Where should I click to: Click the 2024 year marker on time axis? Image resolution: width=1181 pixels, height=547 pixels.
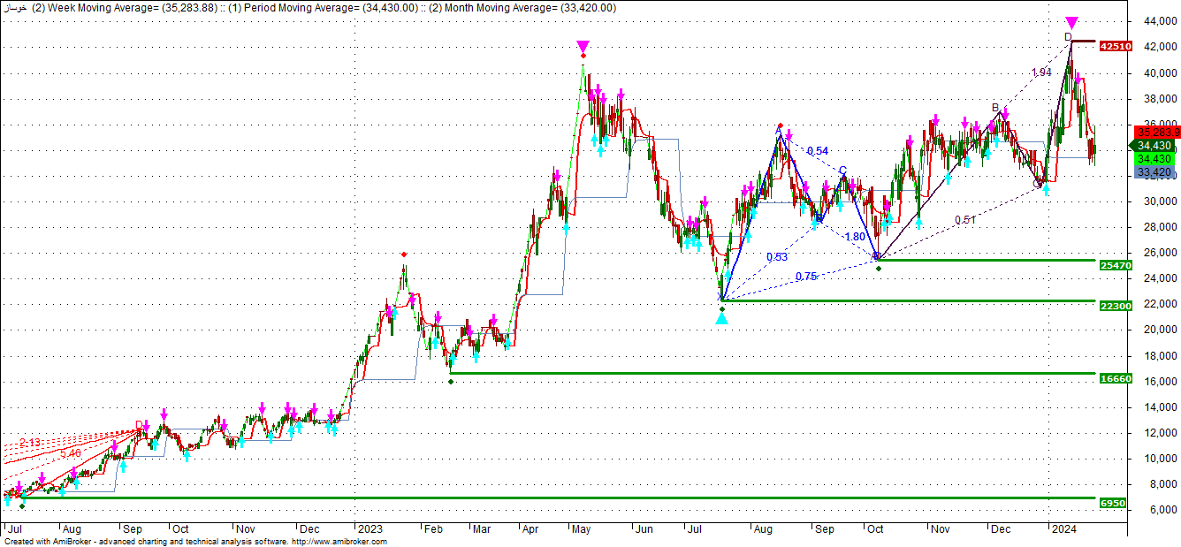click(x=1063, y=528)
